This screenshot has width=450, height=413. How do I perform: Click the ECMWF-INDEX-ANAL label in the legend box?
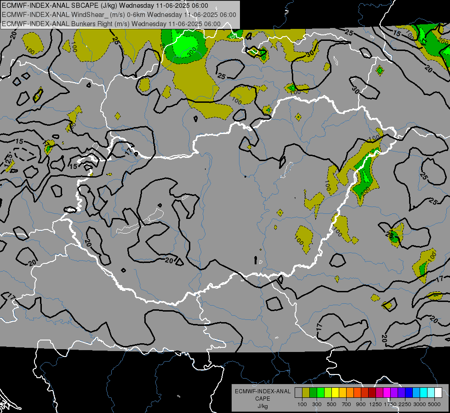pyautogui.click(x=262, y=391)
